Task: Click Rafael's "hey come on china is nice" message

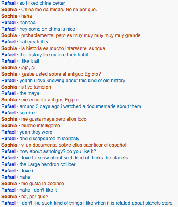Action: point(47,29)
